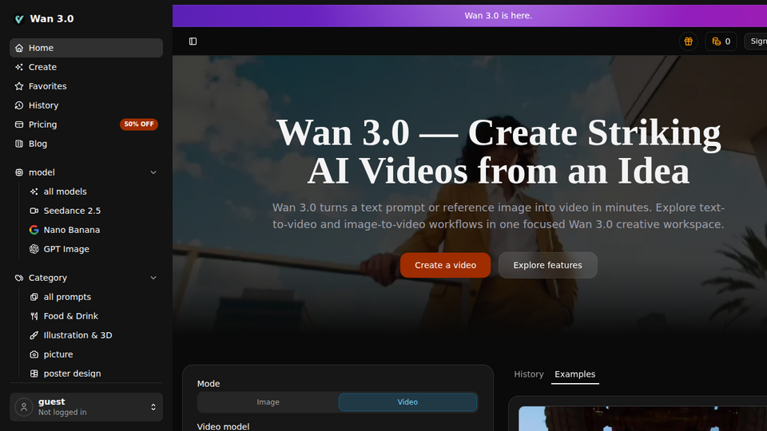Go to the Create page
767x431 pixels.
coord(86,67)
